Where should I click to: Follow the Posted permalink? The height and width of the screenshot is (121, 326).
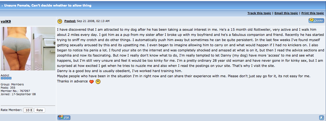(x=70, y=21)
